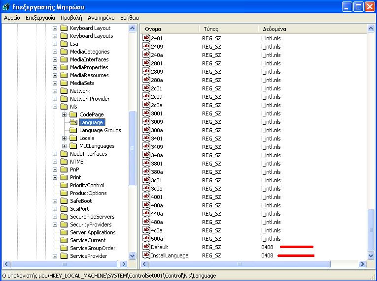
Task: Open the Αρχείο menu
Action: (12, 18)
